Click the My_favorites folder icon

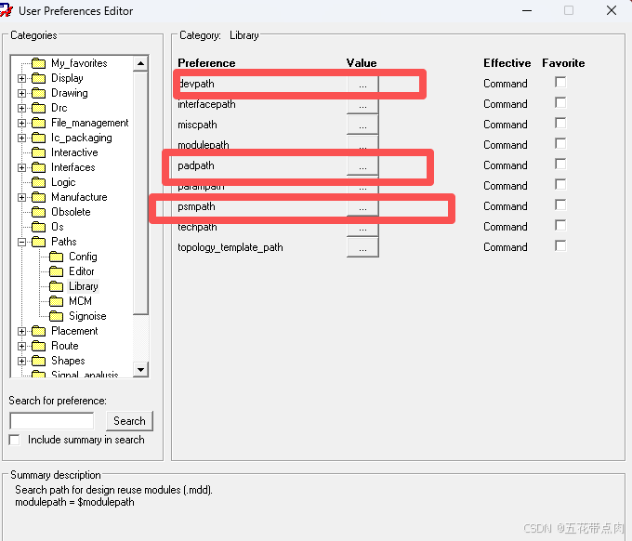39,63
